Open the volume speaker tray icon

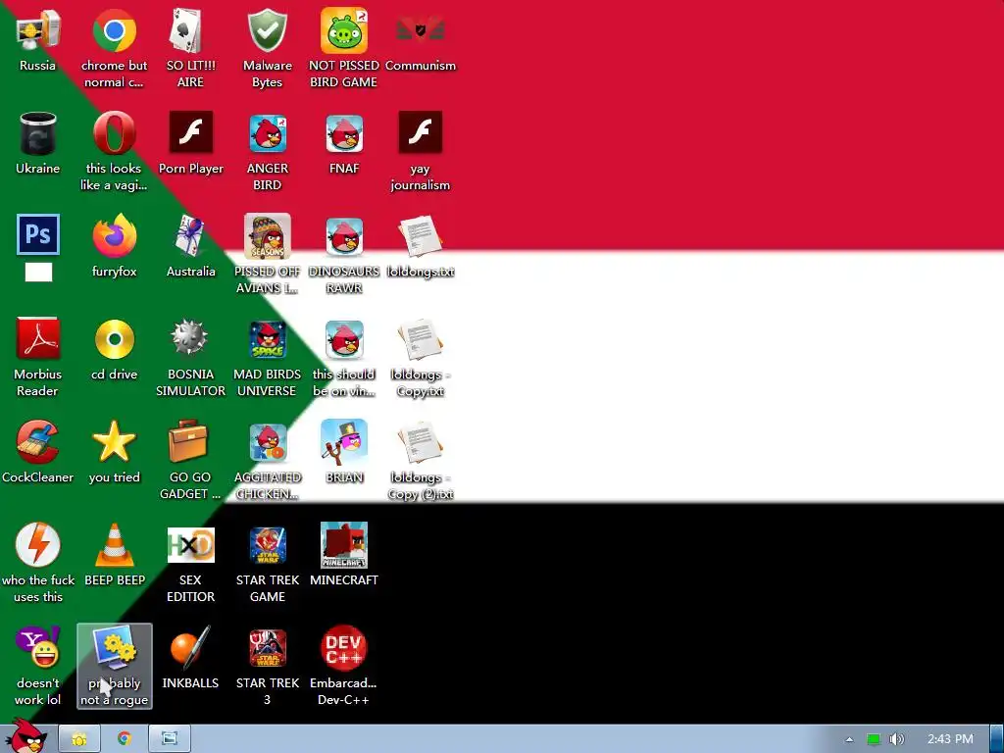896,739
